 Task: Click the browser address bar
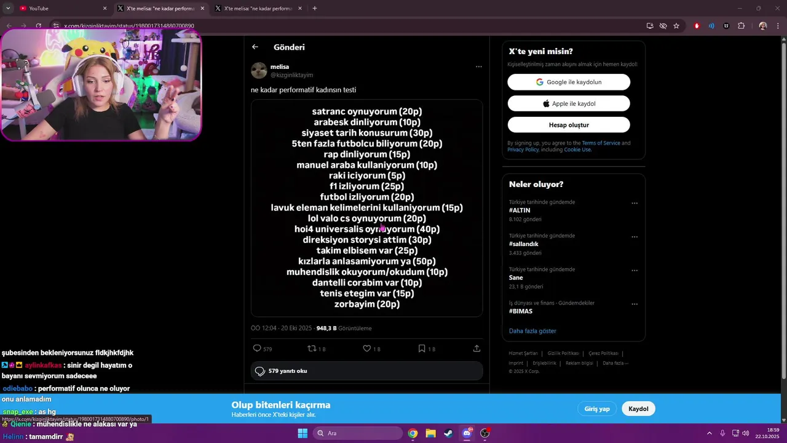pos(344,26)
